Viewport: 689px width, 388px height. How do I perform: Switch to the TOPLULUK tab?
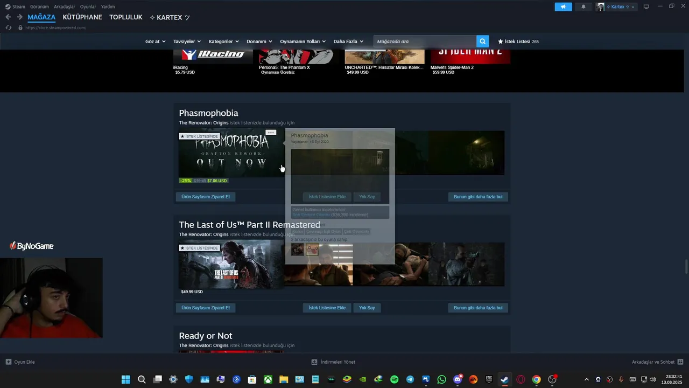126,17
